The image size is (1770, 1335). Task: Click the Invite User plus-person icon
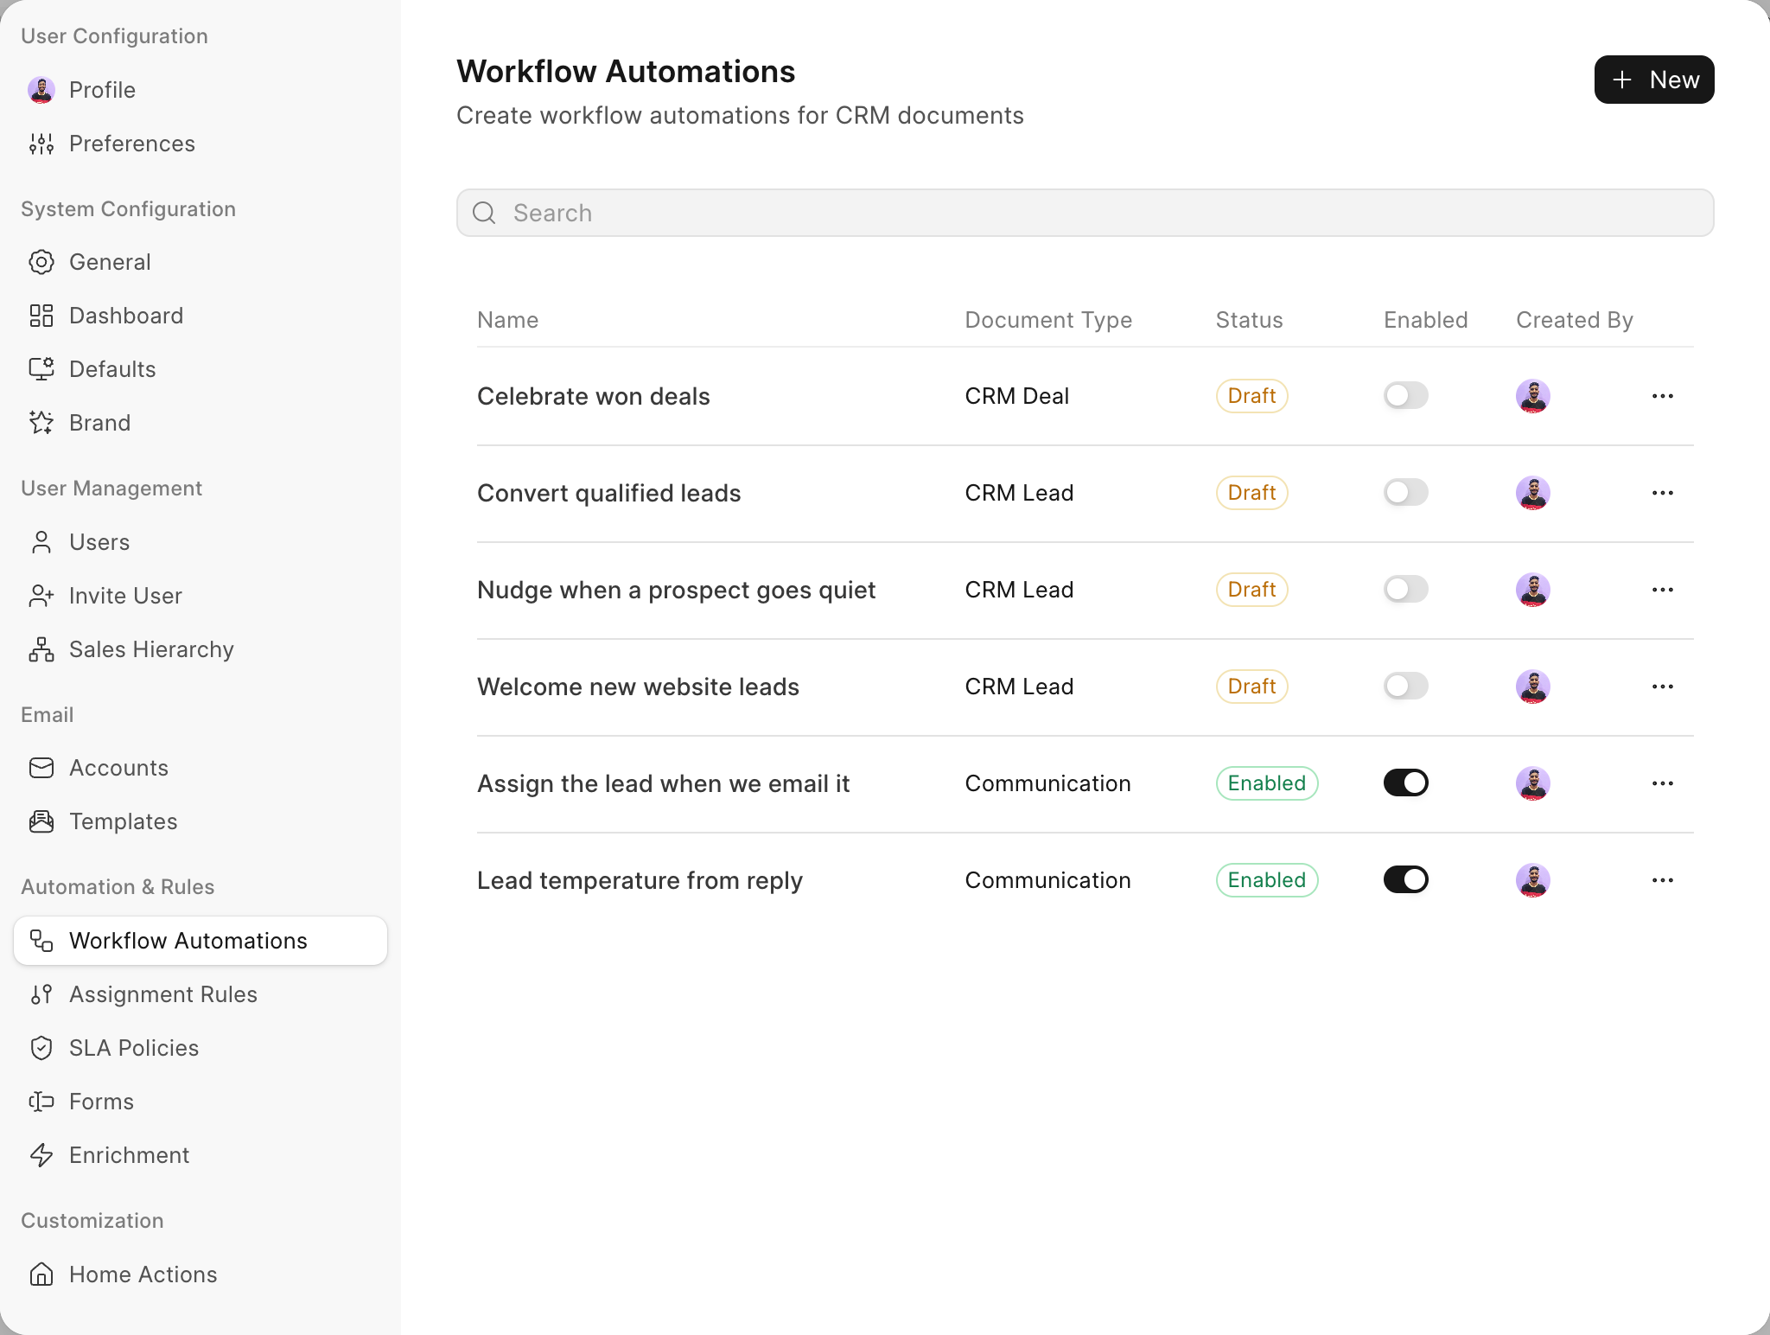[x=41, y=596]
